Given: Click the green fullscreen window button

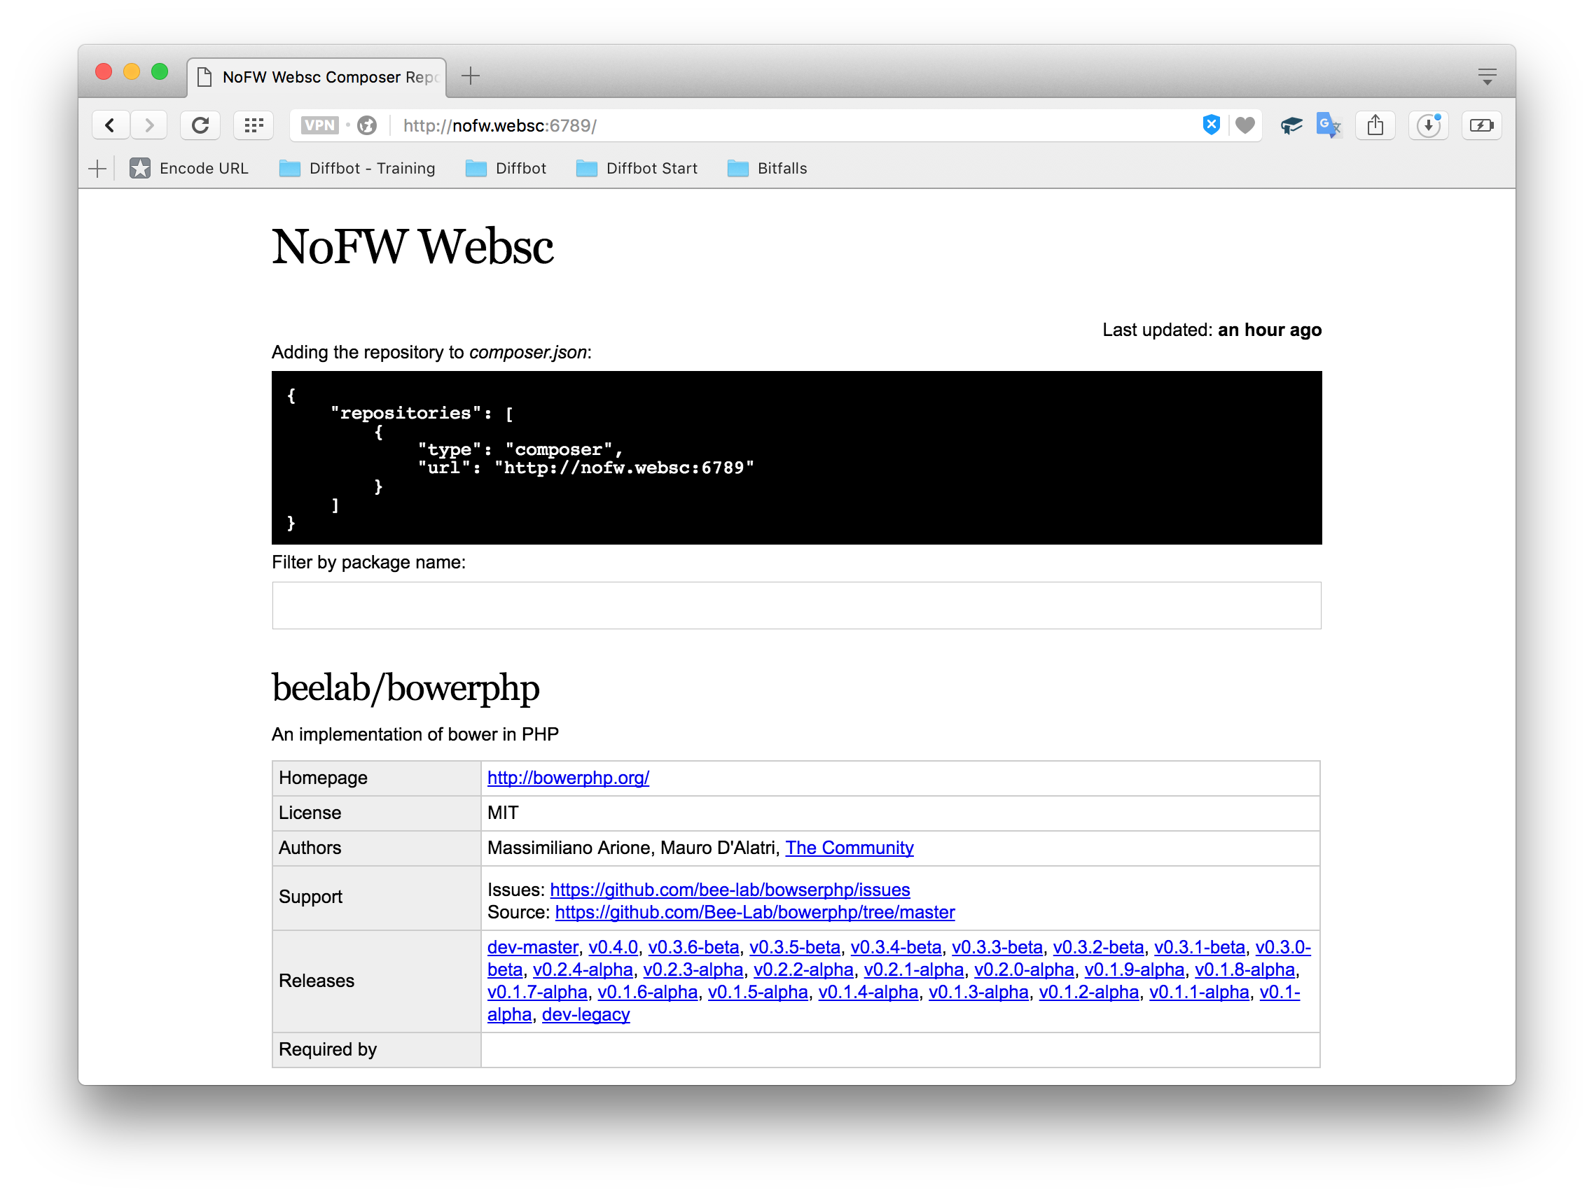Looking at the screenshot, I should [x=160, y=71].
